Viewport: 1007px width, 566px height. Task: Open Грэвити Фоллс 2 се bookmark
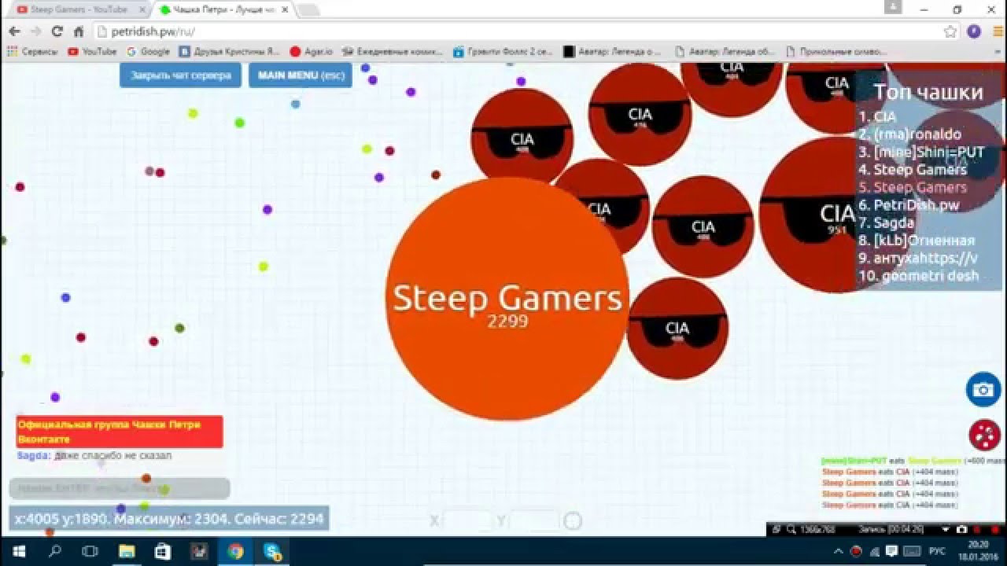[x=504, y=51]
